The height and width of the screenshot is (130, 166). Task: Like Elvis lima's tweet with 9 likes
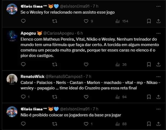pos(86,21)
